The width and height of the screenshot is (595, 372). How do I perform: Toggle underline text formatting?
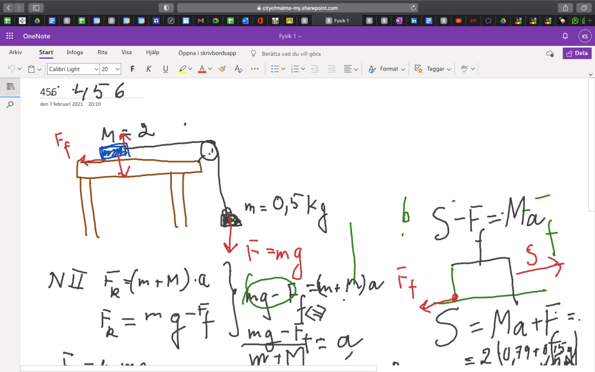pyautogui.click(x=166, y=69)
